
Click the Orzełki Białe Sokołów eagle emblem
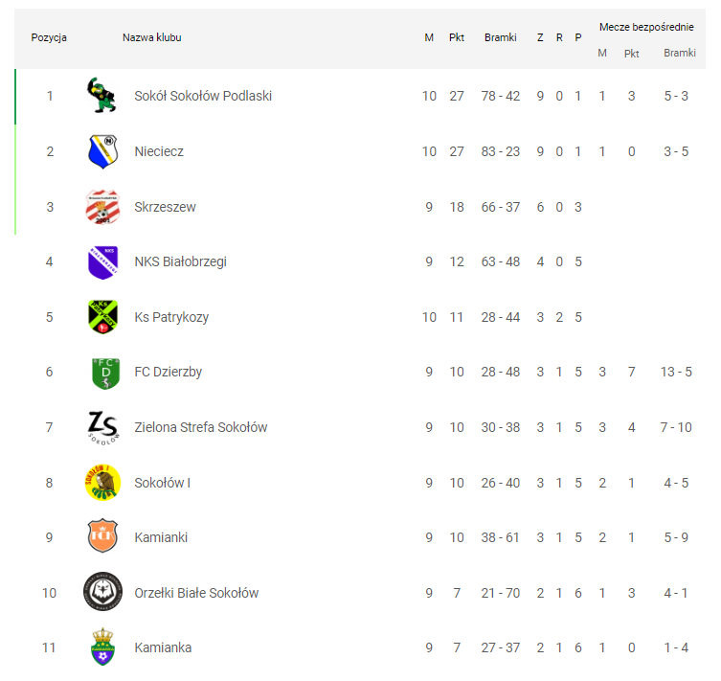pyautogui.click(x=102, y=592)
